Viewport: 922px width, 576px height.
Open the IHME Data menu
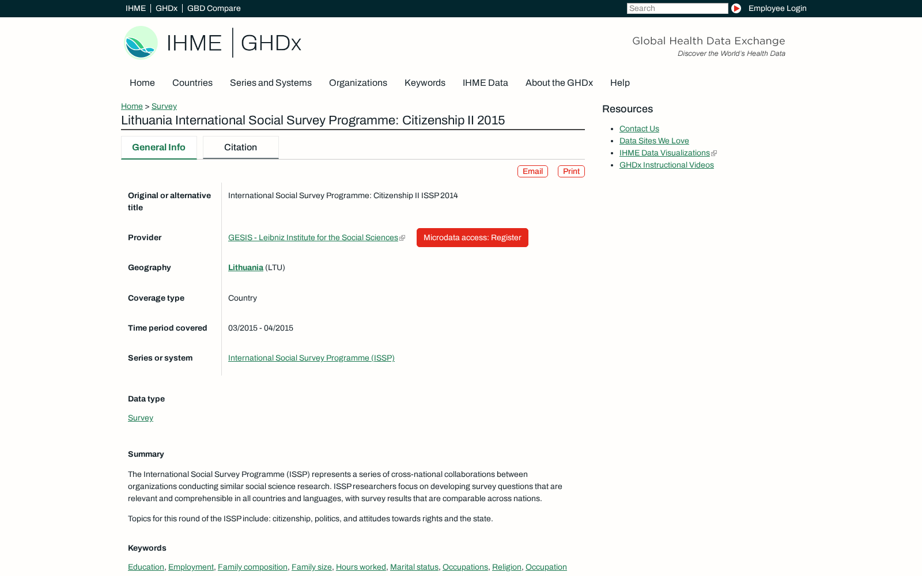click(485, 83)
